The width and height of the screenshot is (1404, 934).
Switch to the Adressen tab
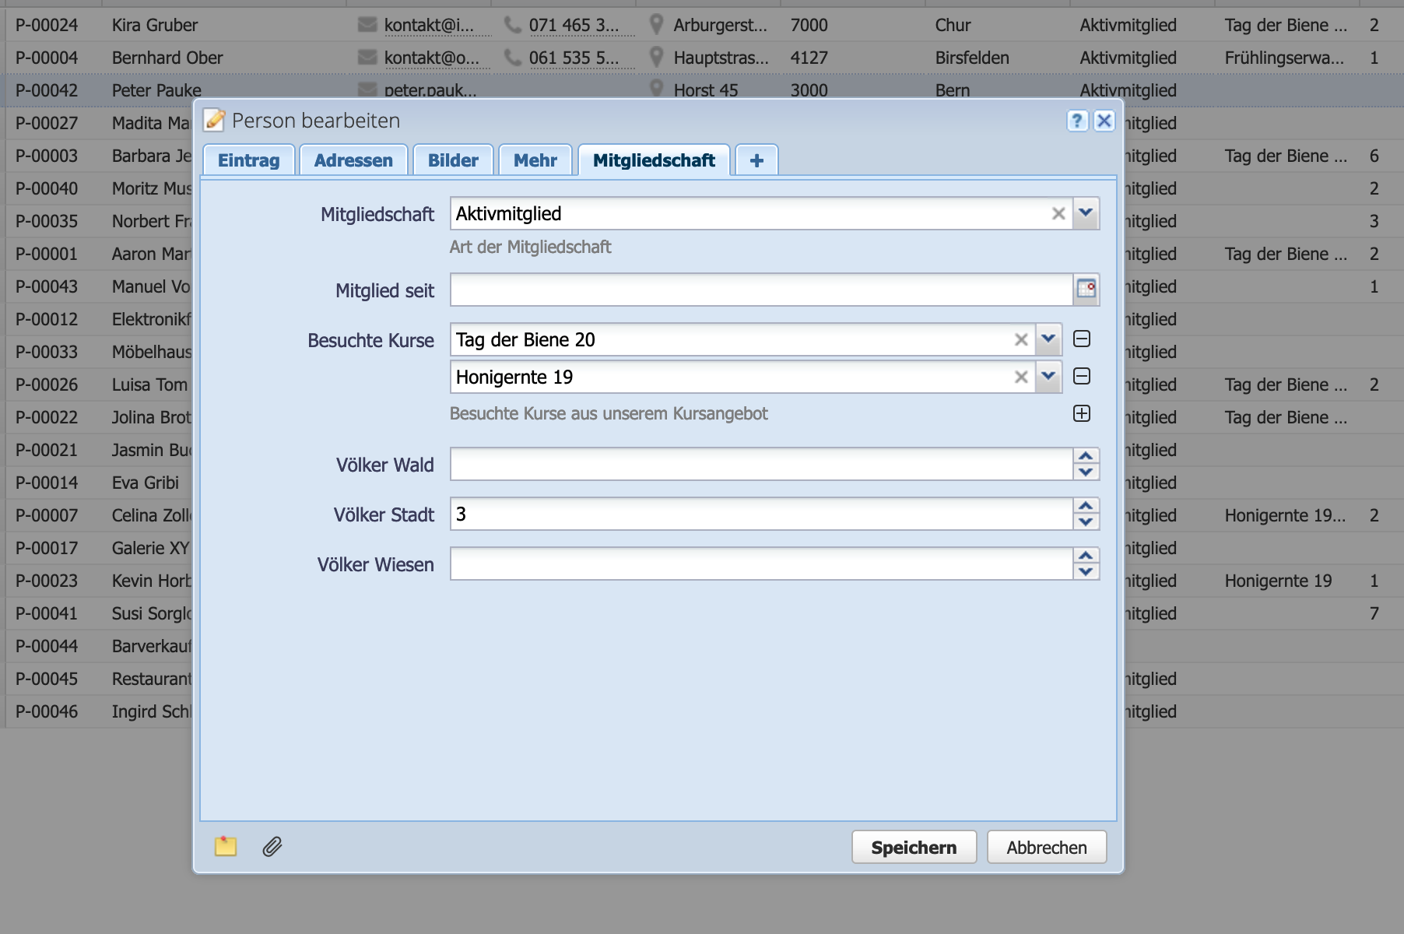(353, 160)
